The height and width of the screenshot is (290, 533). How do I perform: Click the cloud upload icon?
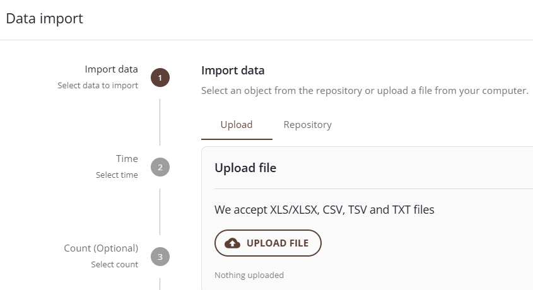coord(233,243)
